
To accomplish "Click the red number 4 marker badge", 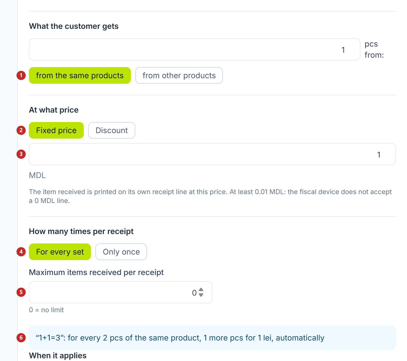I will click(x=21, y=252).
